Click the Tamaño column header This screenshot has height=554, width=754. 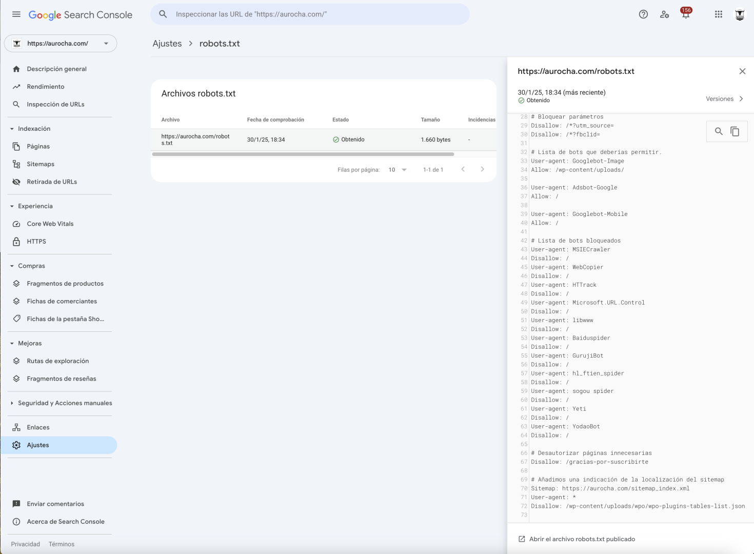[430, 120]
